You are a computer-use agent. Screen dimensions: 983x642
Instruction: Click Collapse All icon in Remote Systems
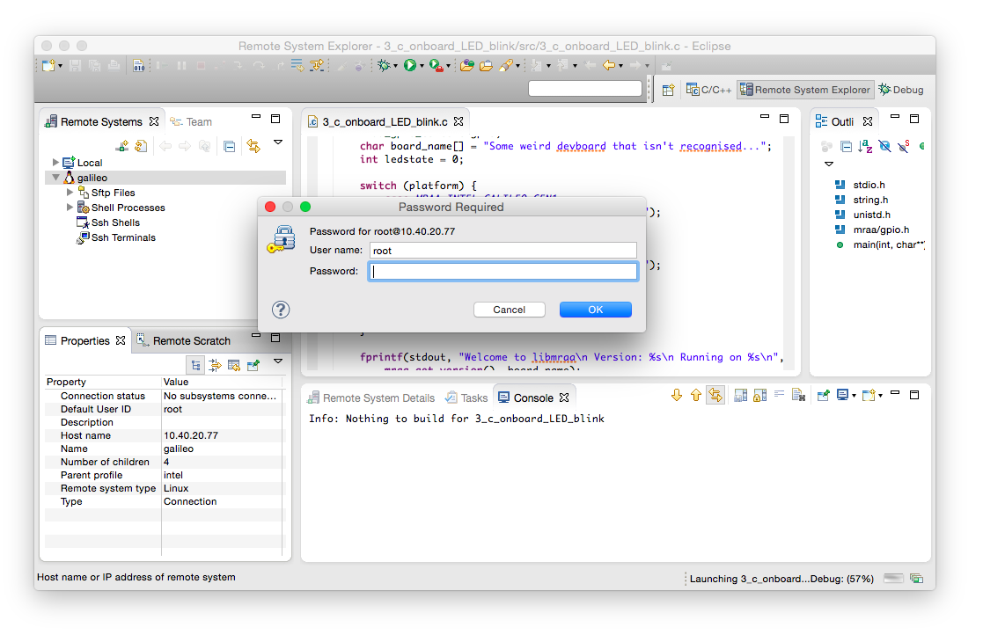click(230, 147)
